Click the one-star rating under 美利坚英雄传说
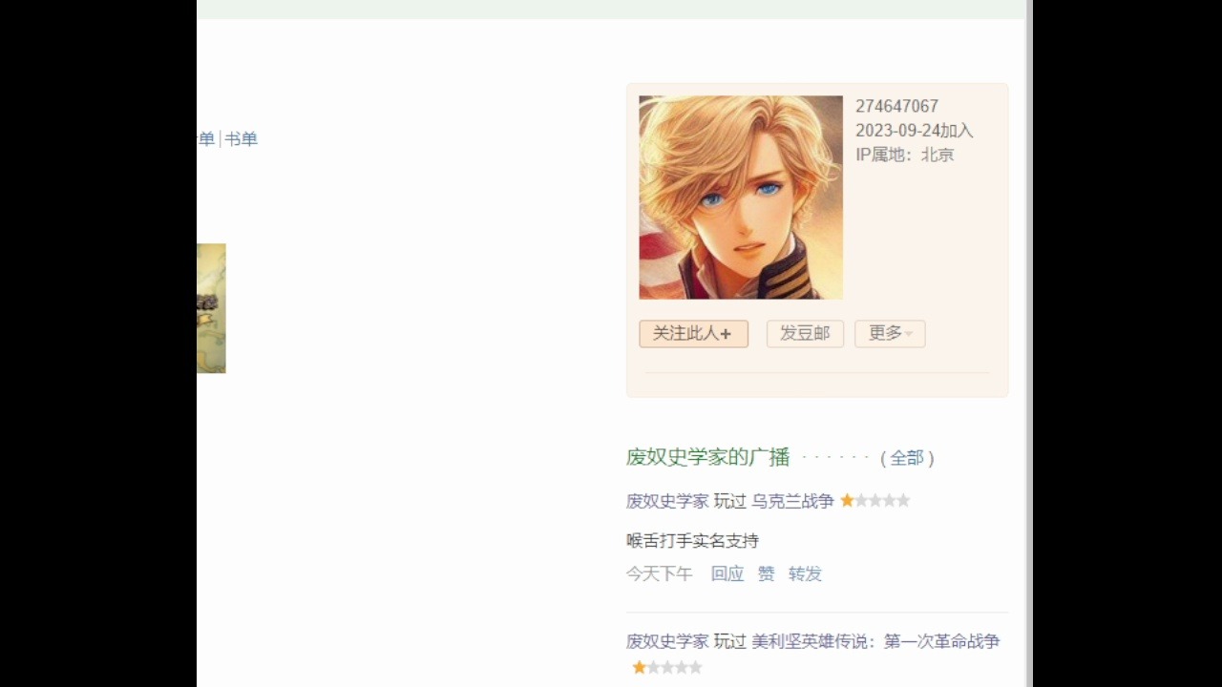 [x=667, y=668]
